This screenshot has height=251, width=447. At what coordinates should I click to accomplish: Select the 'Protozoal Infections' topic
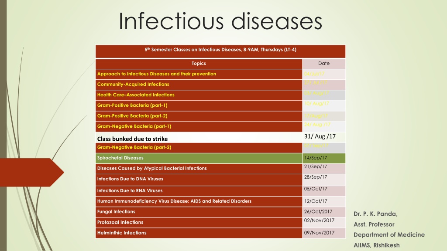point(120,222)
